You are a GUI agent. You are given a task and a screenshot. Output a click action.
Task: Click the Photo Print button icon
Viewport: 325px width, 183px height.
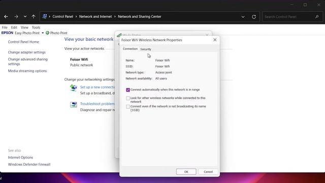(47, 33)
